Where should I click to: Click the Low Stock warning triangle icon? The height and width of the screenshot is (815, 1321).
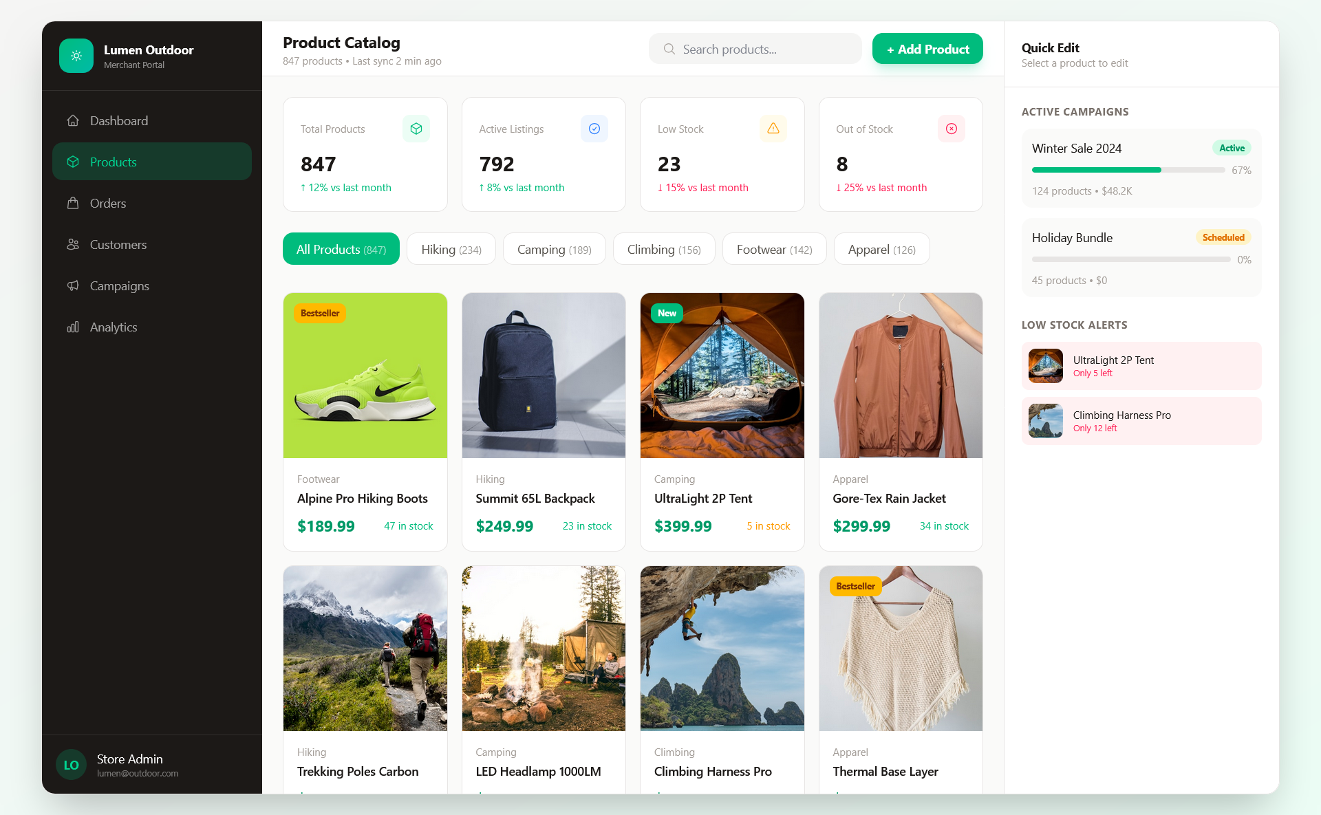pos(773,129)
